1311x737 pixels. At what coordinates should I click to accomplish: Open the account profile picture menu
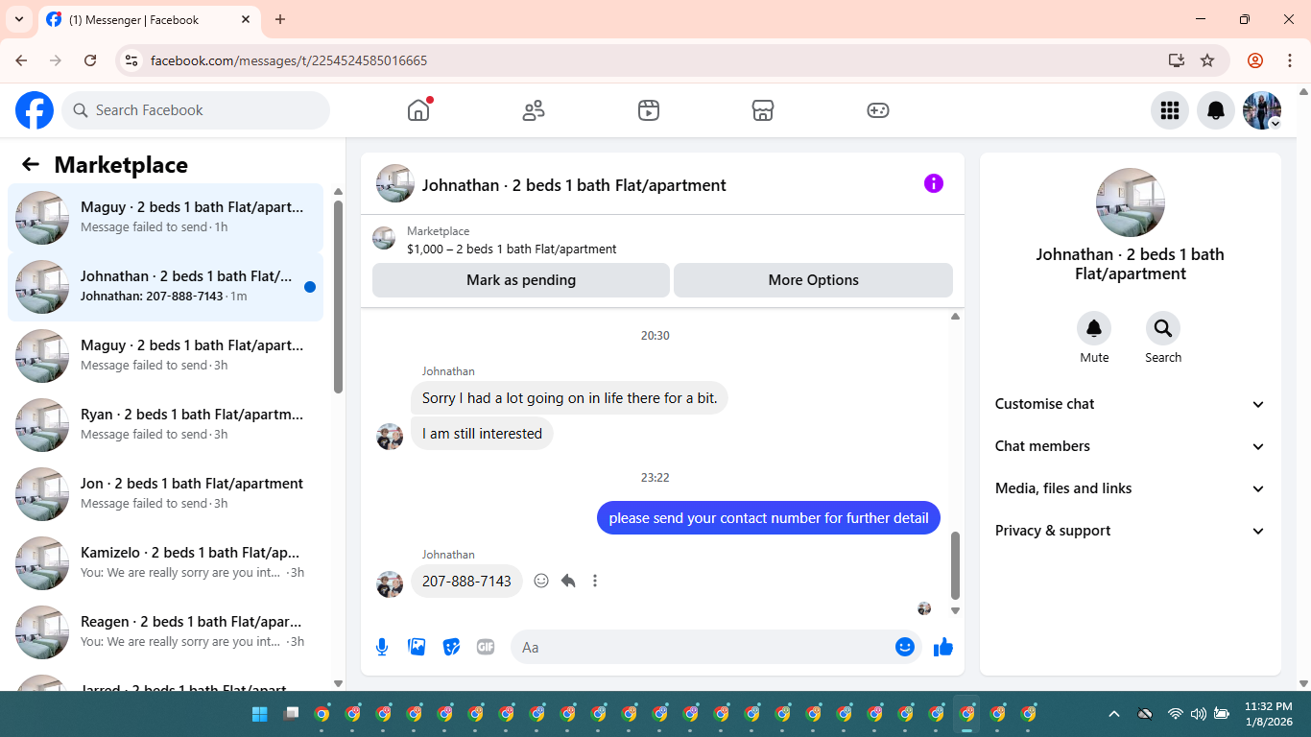1262,110
